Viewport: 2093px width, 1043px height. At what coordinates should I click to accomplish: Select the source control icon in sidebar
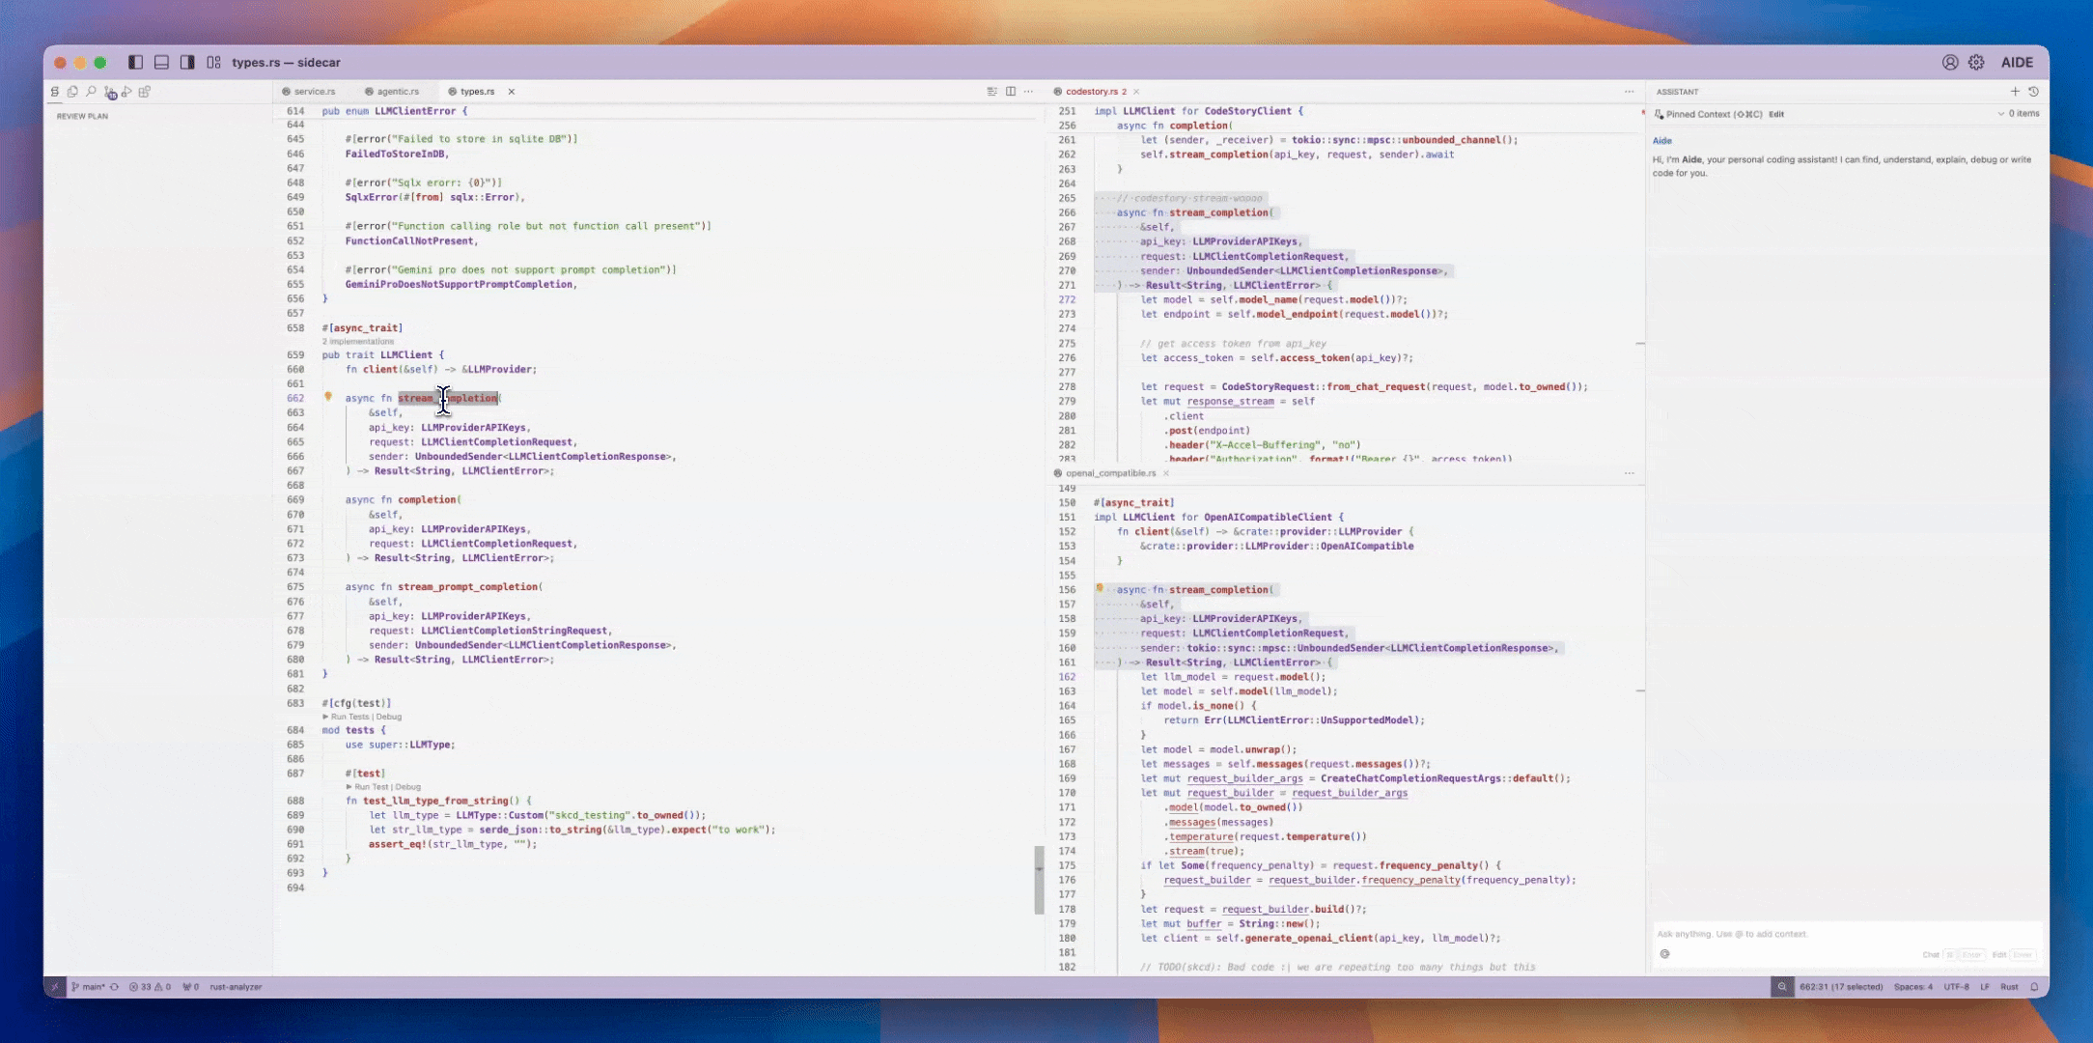[x=109, y=91]
